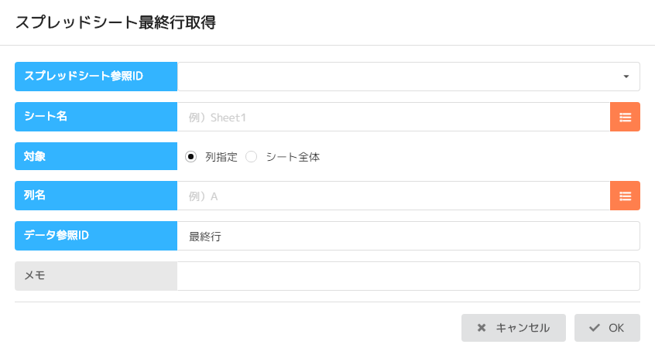The height and width of the screenshot is (358, 655).
Task: Open the 列名 list picker icon
Action: 625,196
